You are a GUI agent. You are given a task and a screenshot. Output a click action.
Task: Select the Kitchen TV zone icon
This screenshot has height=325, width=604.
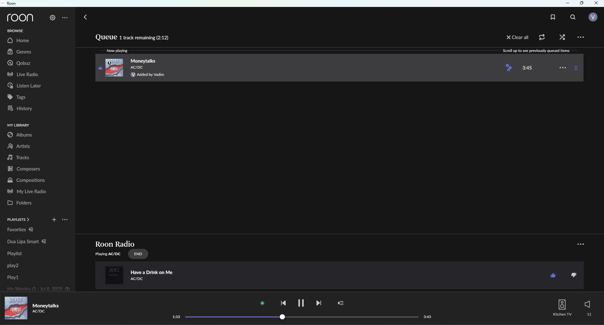(562, 305)
